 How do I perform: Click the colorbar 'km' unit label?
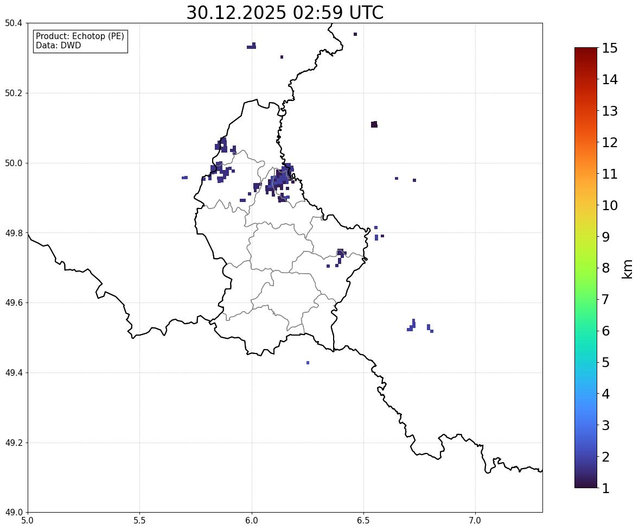pyautogui.click(x=628, y=269)
